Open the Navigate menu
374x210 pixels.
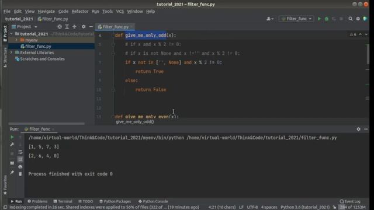click(x=46, y=11)
